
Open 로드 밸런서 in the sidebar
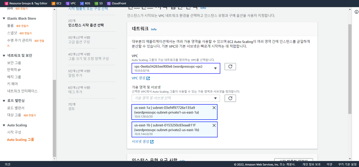click(x=16, y=108)
